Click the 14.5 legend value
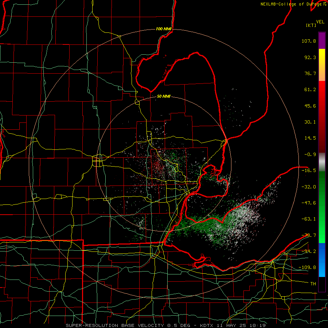The width and height of the screenshot is (328, 328). [x=310, y=138]
